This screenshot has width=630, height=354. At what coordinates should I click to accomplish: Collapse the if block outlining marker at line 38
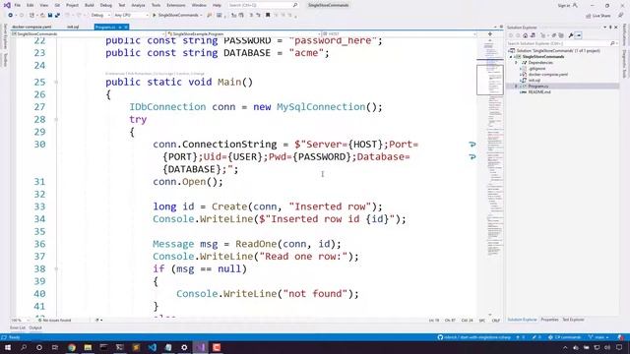(x=56, y=268)
